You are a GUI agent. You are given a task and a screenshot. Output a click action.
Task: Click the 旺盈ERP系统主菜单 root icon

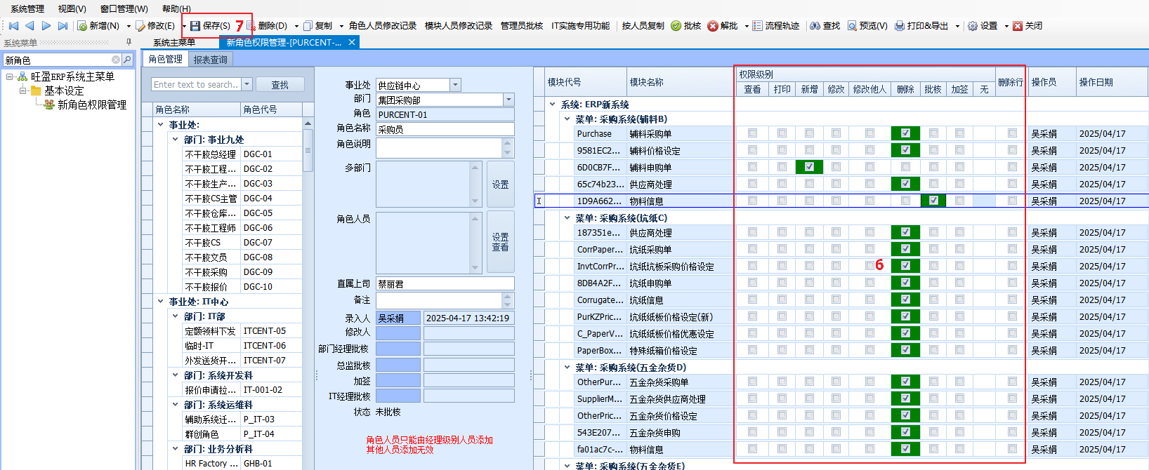tap(22, 76)
